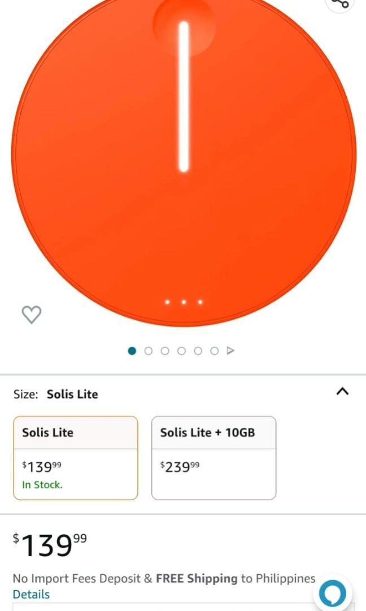Tap the In Stock label
The height and width of the screenshot is (611, 366).
(x=41, y=485)
